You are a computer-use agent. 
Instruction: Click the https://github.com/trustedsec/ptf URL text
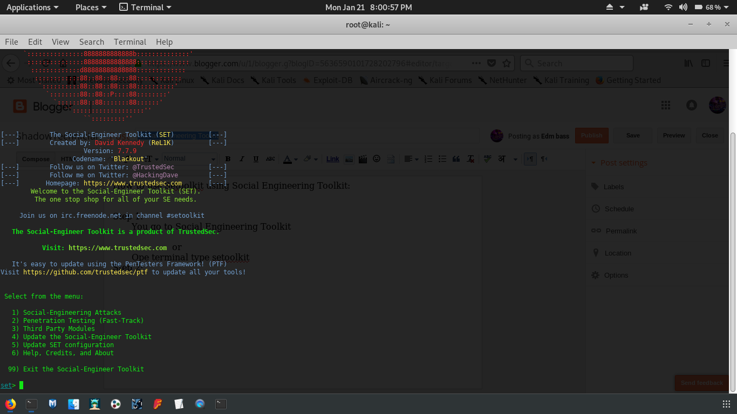point(85,272)
